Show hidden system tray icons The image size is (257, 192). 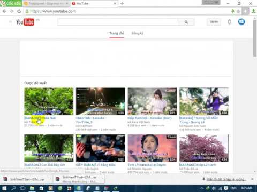point(202,188)
